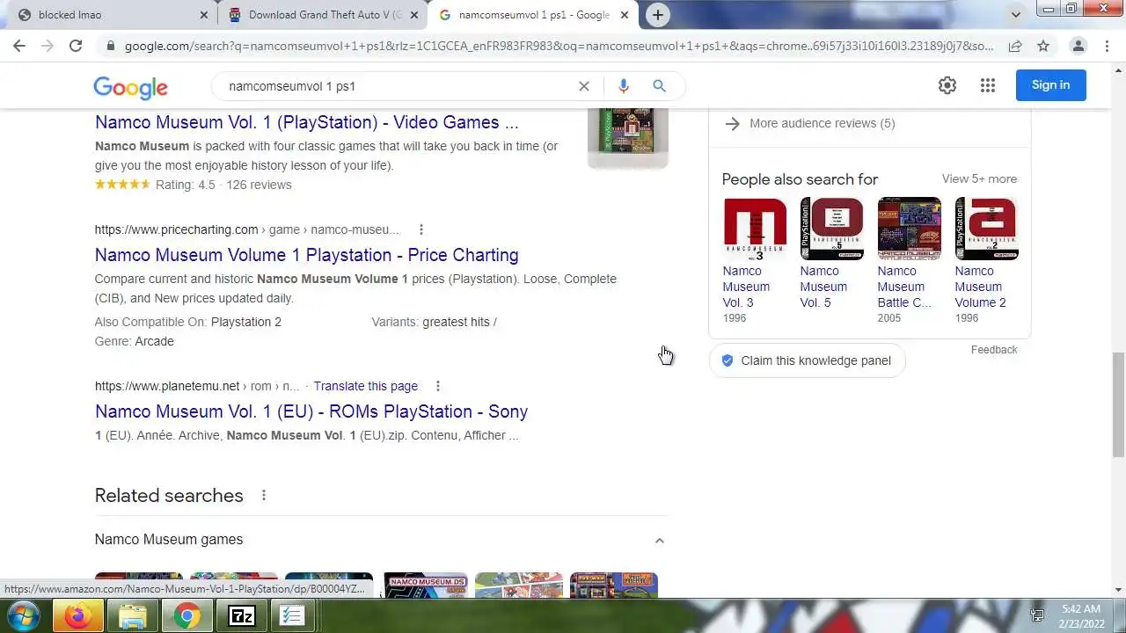This screenshot has height=633, width=1126.
Task: Go back to the previous page
Action: [19, 46]
